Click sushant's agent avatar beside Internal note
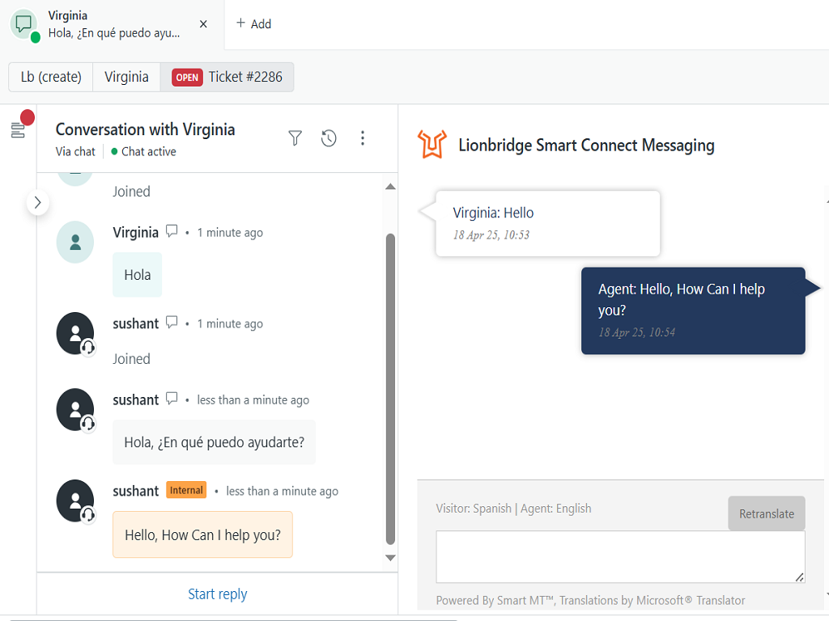The image size is (829, 621). [x=75, y=501]
